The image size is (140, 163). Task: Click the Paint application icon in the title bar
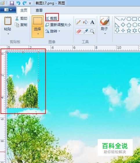point(2,3)
